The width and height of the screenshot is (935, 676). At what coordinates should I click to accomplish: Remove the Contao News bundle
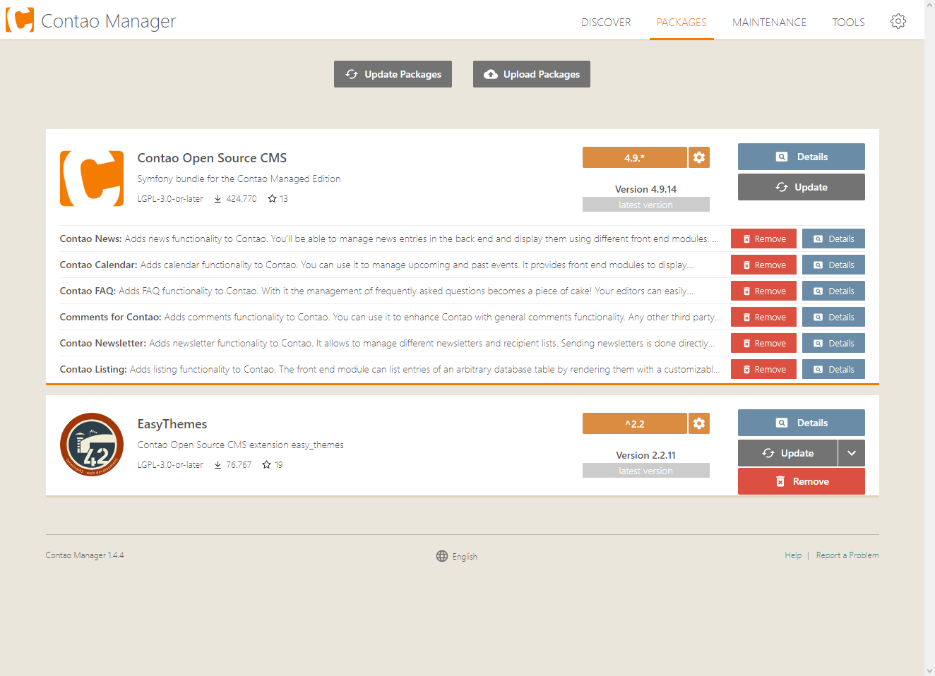pyautogui.click(x=763, y=239)
